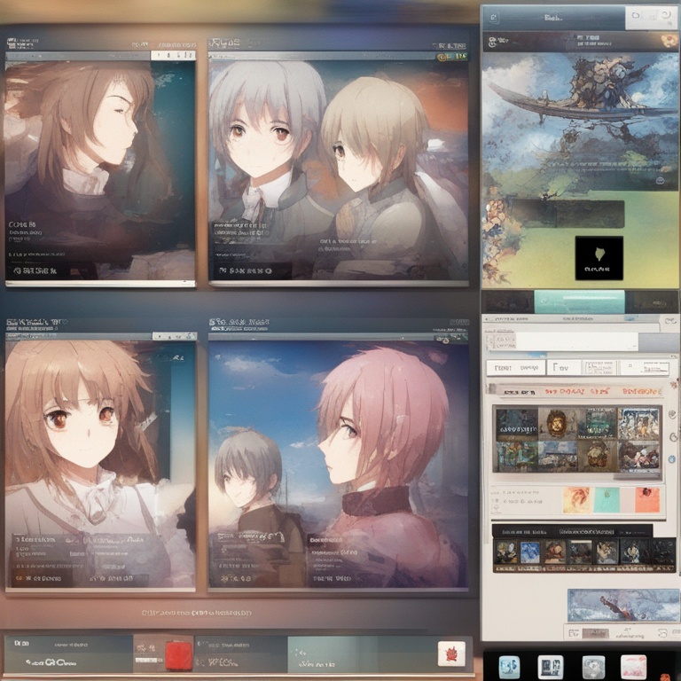
Task: Open the wide snowy landscape banner in gallery window
Action: pos(623,605)
